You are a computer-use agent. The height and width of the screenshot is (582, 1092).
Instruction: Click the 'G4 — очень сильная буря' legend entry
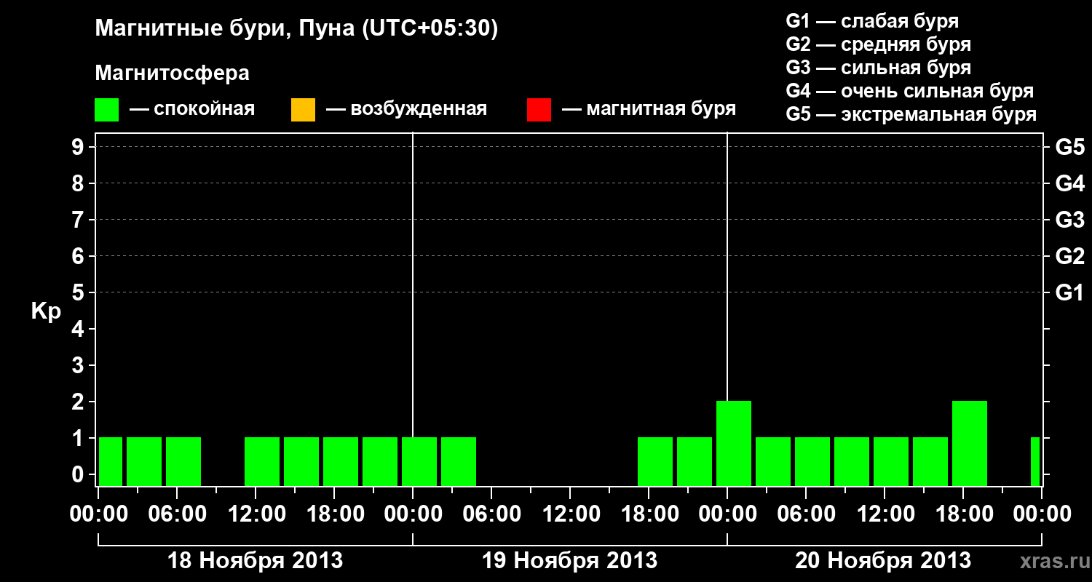pyautogui.click(x=910, y=91)
